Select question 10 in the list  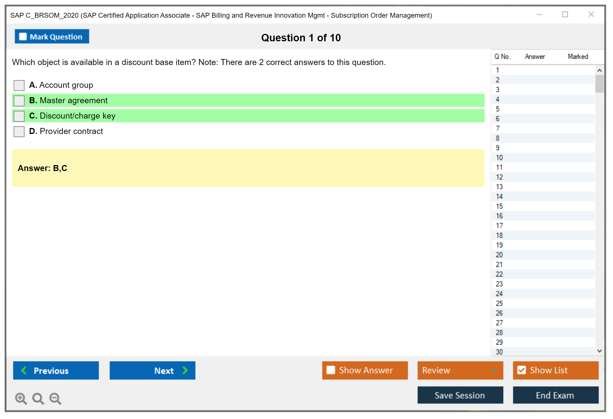[499, 158]
